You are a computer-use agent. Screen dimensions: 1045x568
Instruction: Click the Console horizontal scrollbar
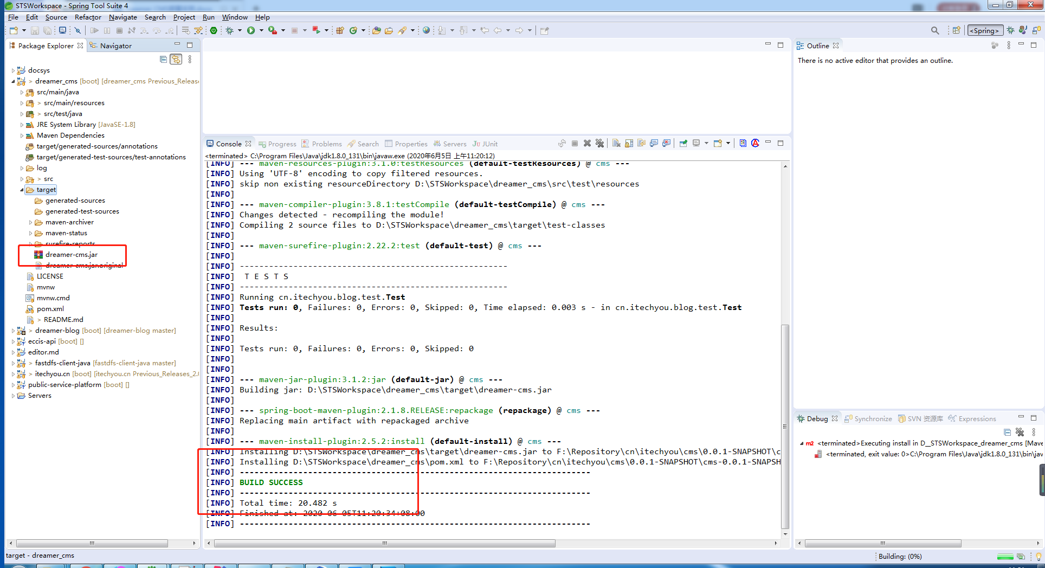385,543
